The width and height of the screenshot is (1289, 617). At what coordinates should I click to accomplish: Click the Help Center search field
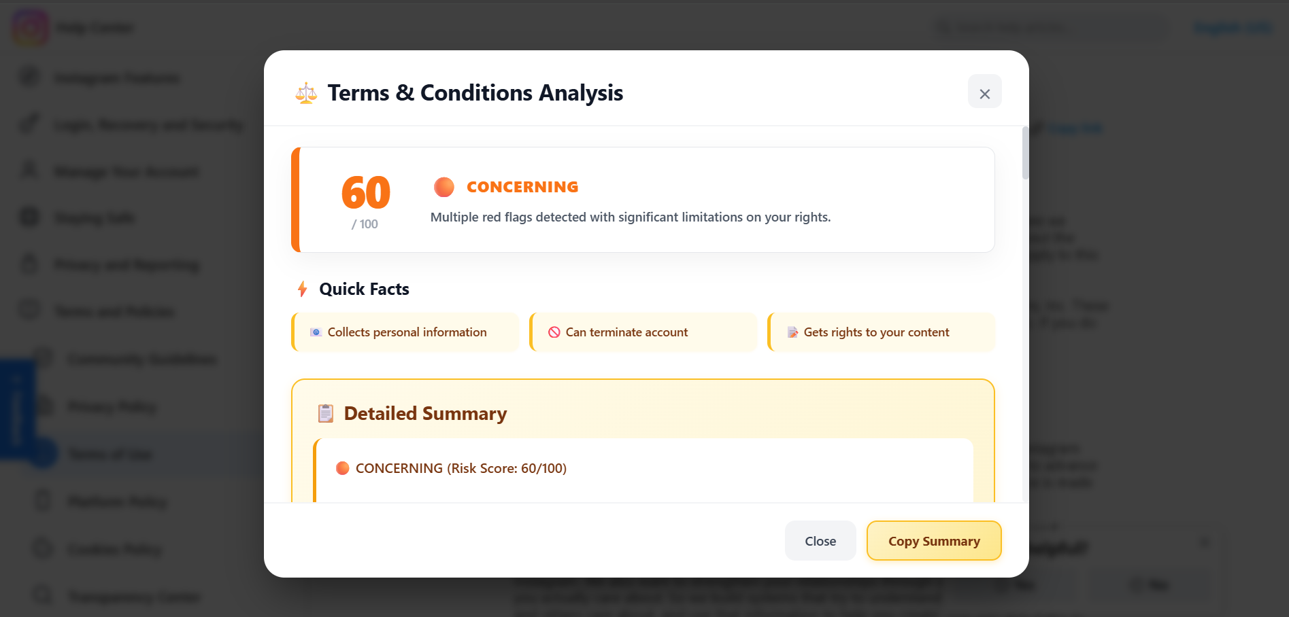click(1048, 28)
